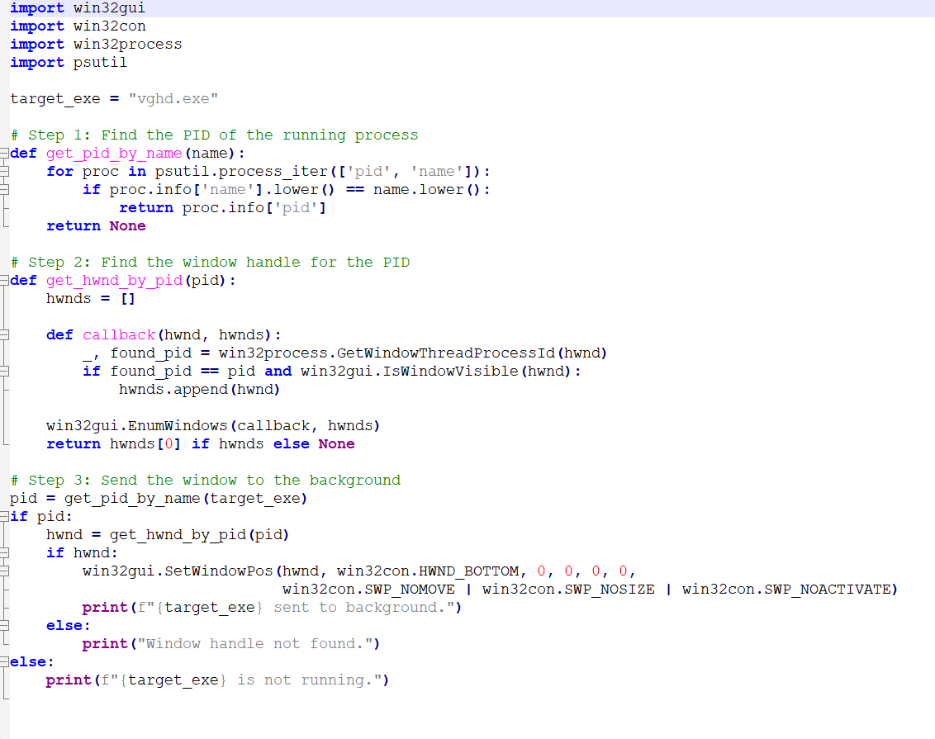This screenshot has height=739, width=935.
Task: Collapse the fold at the SetWindowPos call line
Action: (4, 571)
